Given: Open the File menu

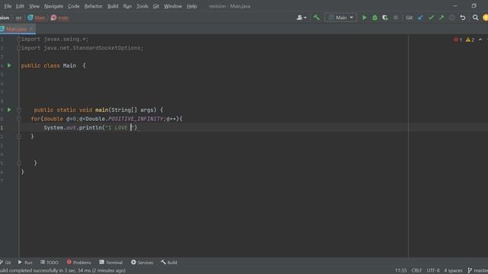Looking at the screenshot, I should pyautogui.click(x=8, y=6).
